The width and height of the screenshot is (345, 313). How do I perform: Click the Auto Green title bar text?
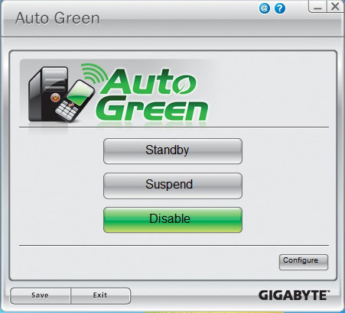coord(57,18)
